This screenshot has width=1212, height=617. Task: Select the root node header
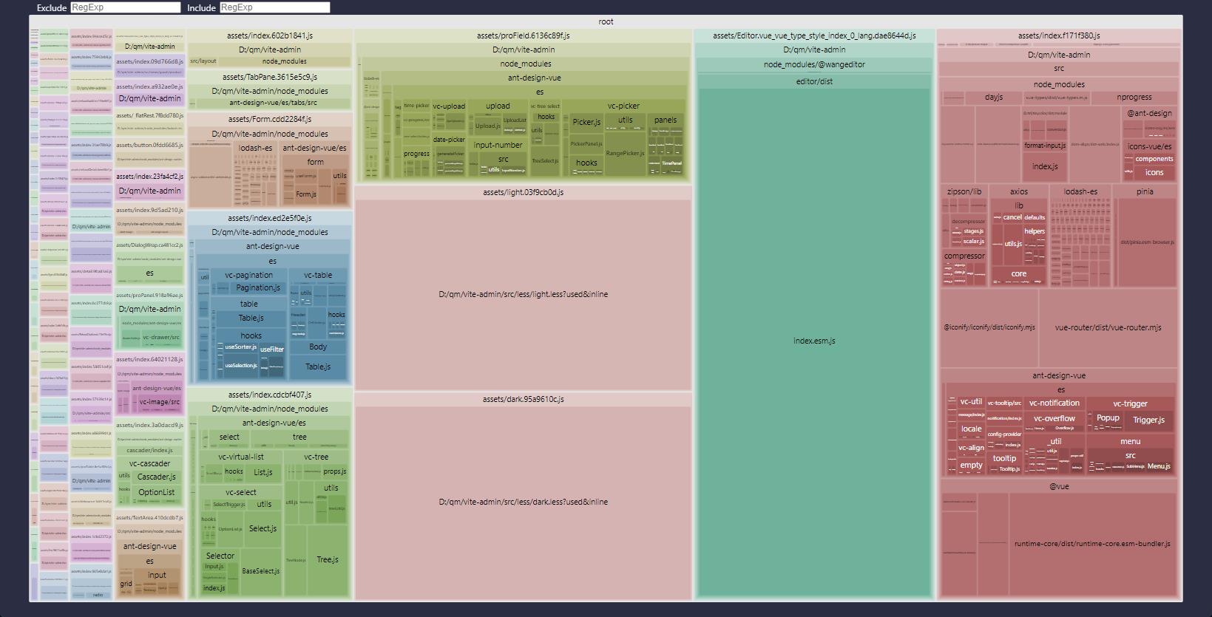click(606, 21)
